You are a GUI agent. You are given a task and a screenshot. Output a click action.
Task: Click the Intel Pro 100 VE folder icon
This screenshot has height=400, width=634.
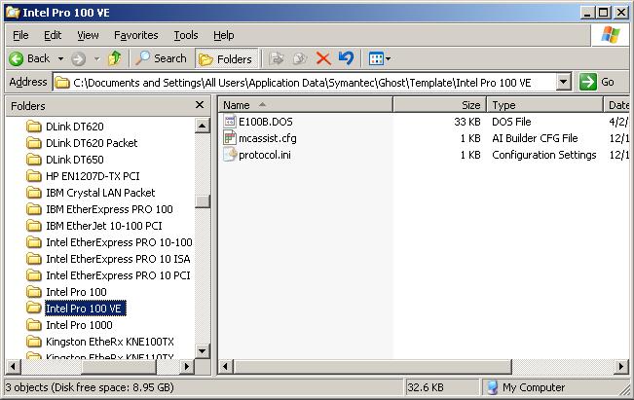coord(34,309)
